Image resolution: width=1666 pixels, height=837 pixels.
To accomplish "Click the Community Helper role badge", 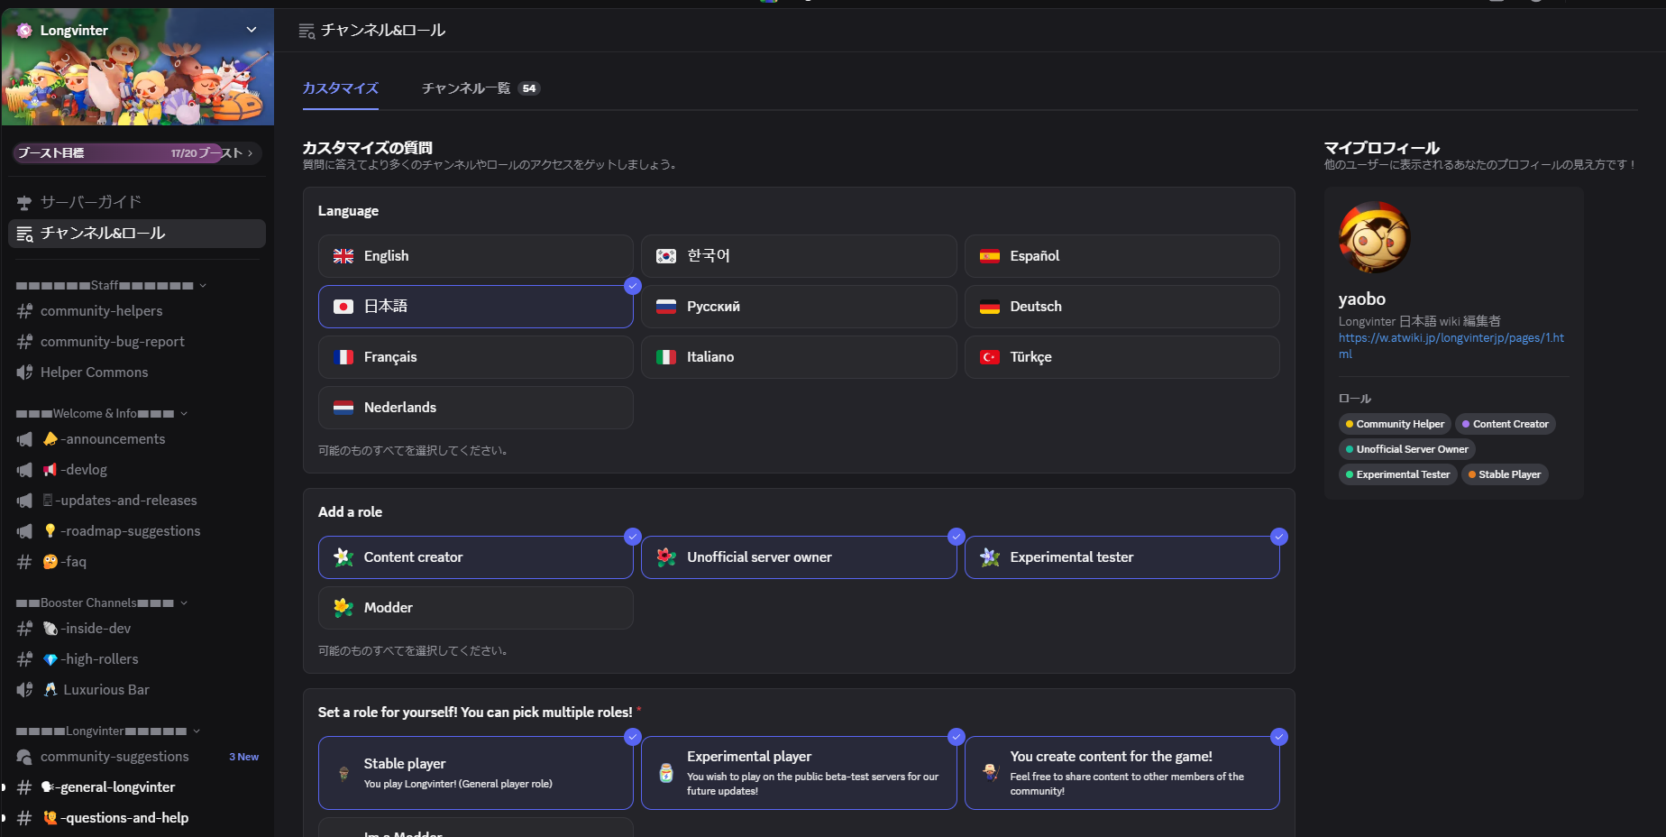I will tap(1395, 424).
